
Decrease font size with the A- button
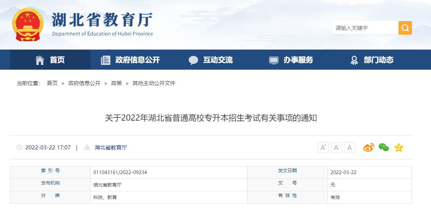click(337, 147)
